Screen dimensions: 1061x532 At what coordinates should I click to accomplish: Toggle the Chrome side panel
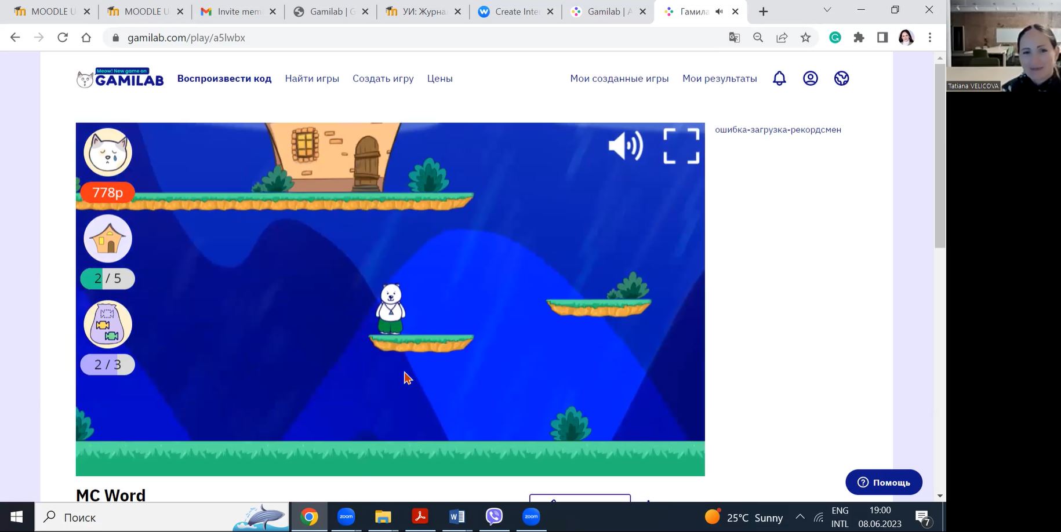click(882, 38)
